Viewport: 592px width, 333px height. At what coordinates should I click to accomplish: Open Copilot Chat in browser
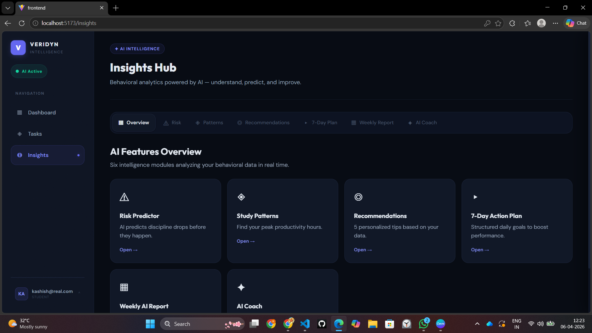(x=576, y=23)
